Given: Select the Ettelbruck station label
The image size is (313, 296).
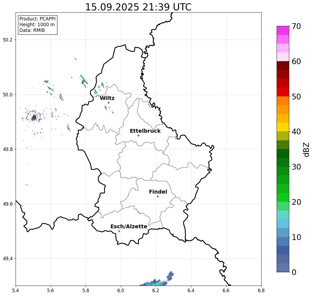Looking at the screenshot, I should click(x=145, y=131).
